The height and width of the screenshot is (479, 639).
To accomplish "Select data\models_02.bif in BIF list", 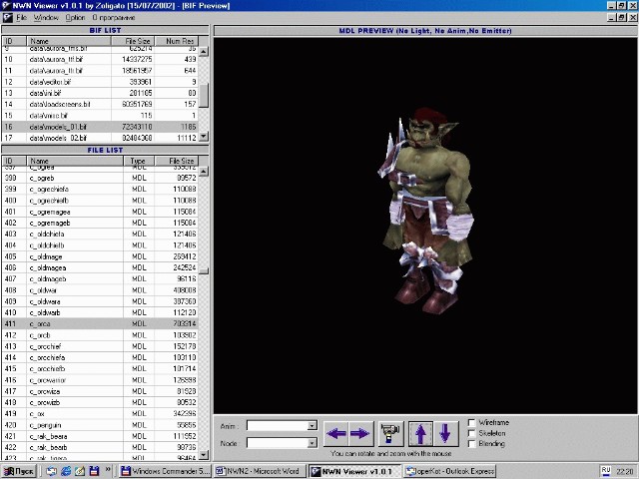I will point(100,138).
